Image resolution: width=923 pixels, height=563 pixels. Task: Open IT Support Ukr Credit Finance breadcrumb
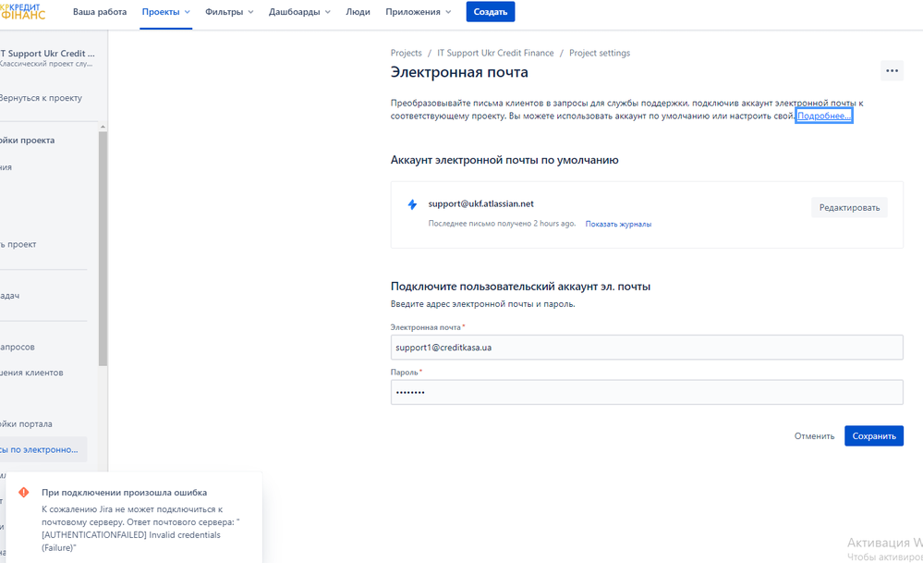click(x=495, y=53)
